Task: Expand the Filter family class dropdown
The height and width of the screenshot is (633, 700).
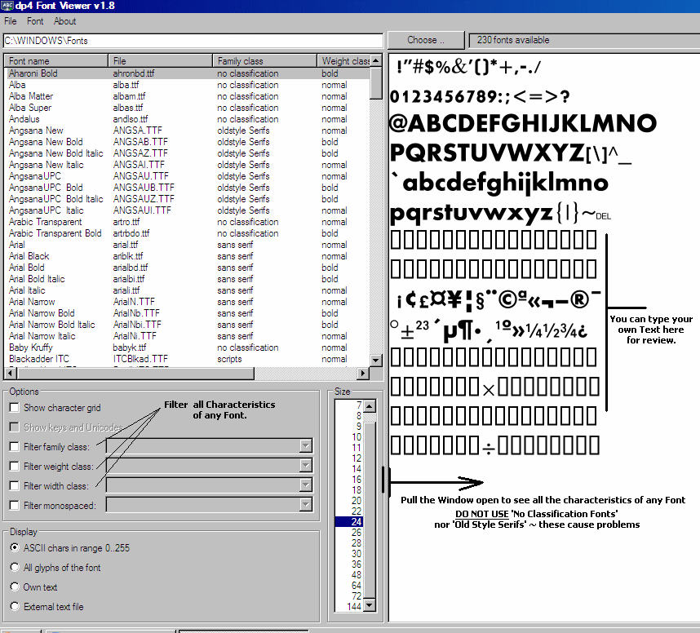Action: tap(305, 445)
